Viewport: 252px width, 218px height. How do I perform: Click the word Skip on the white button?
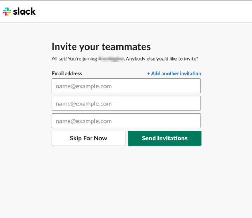pyautogui.click(x=76, y=138)
